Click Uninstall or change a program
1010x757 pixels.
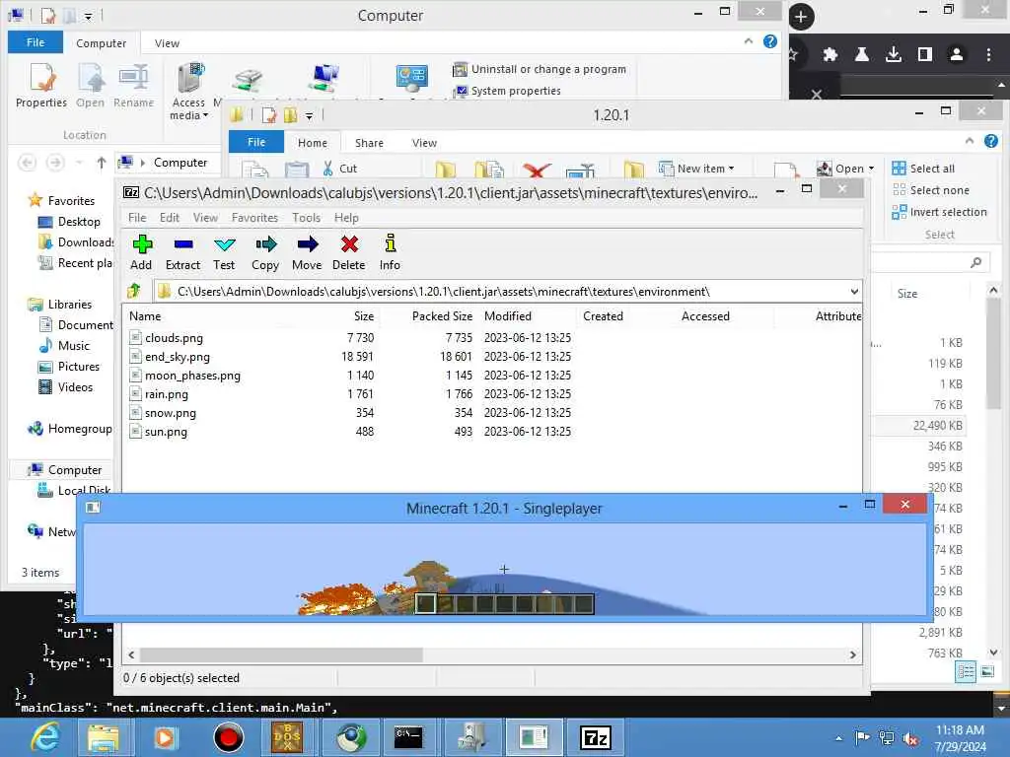(540, 69)
